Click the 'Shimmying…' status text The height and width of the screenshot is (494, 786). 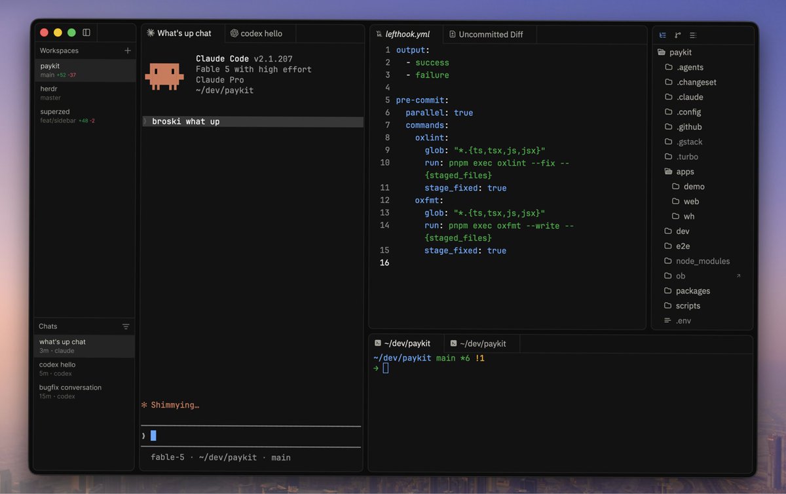tap(175, 406)
